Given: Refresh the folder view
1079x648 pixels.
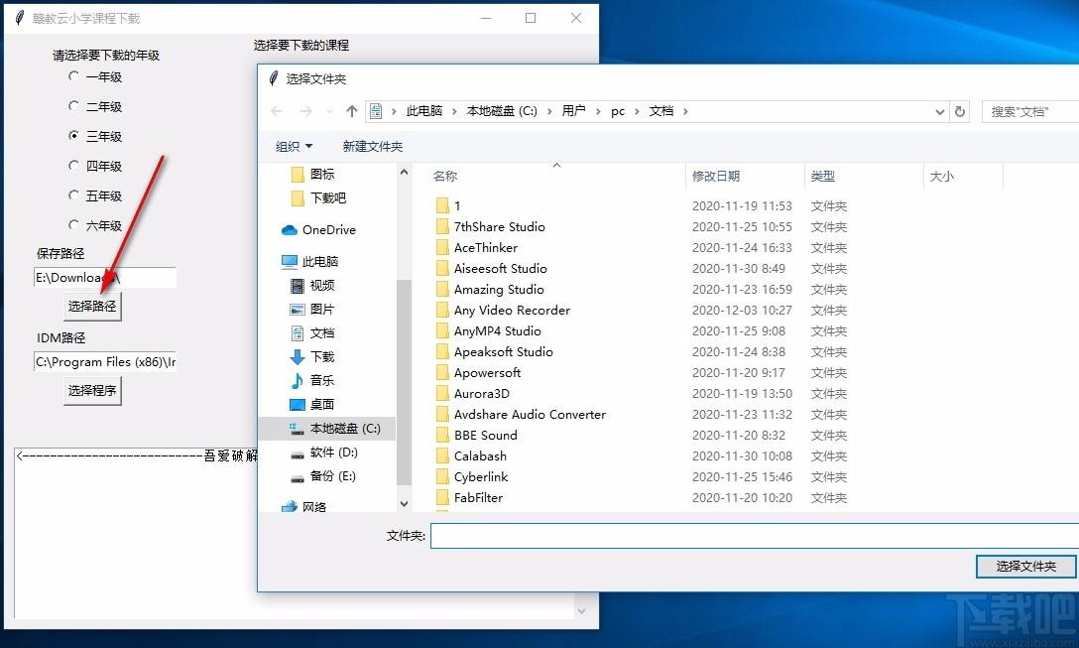Looking at the screenshot, I should [960, 111].
